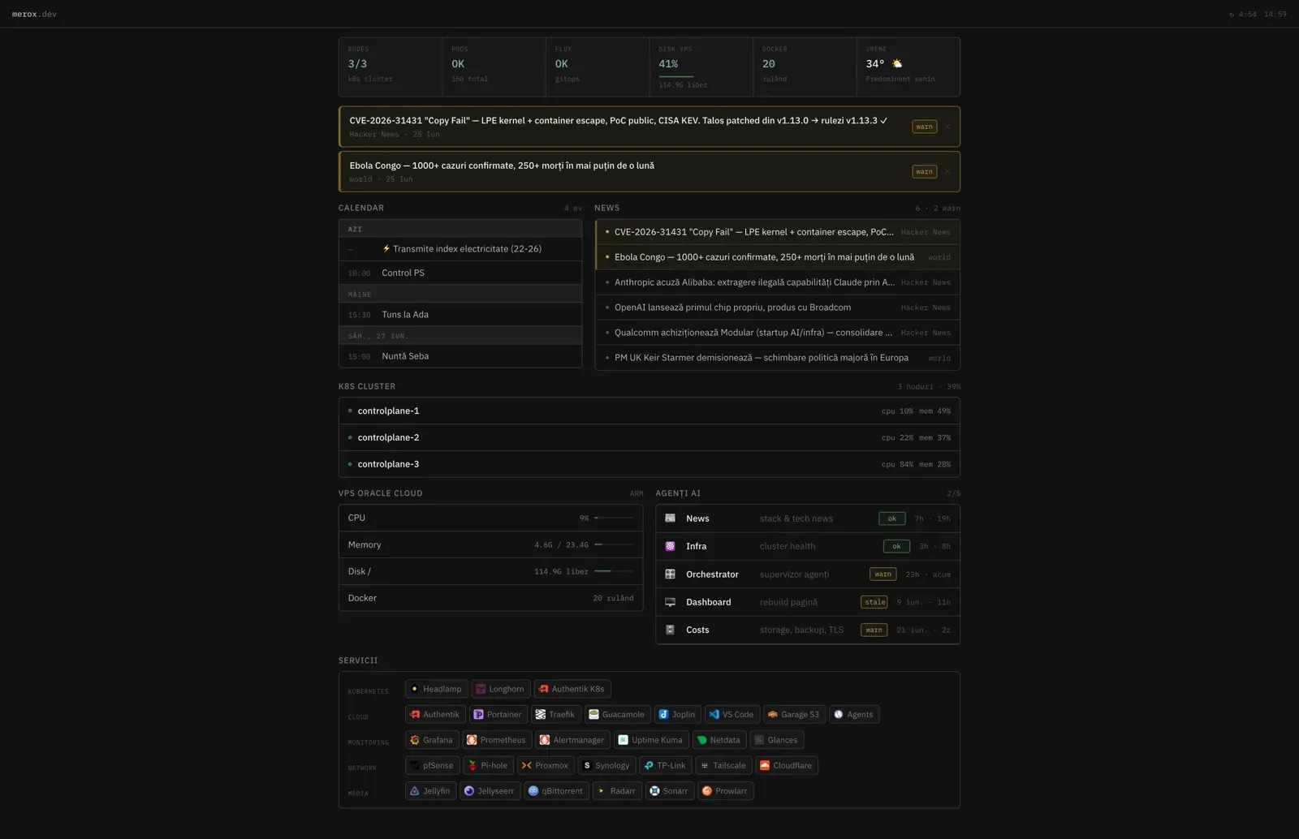The width and height of the screenshot is (1299, 839).
Task: Open TP-Link service
Action: click(666, 765)
